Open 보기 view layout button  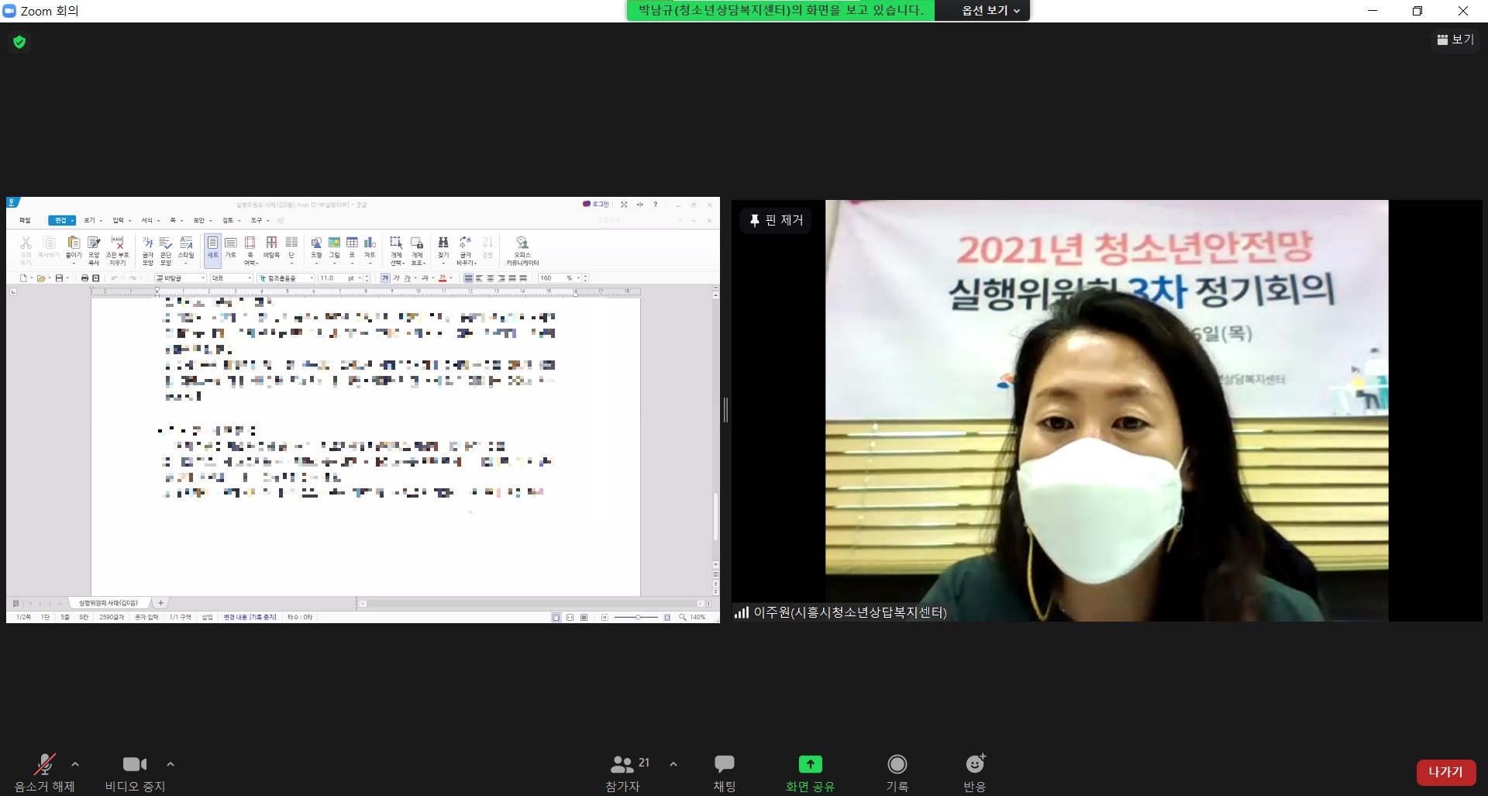coord(1455,40)
